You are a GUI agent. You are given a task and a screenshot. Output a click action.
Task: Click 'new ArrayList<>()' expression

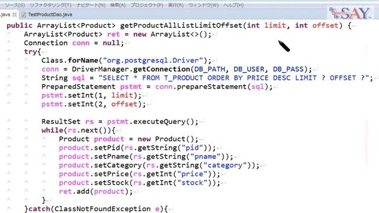tap(170, 34)
